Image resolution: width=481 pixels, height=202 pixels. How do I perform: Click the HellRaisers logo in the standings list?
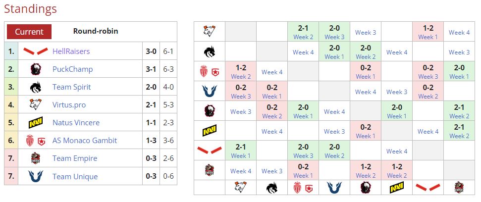(x=36, y=51)
